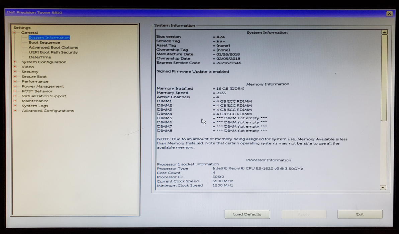Select the Video category label
Viewport: 399px width, 234px height.
pyautogui.click(x=28, y=67)
